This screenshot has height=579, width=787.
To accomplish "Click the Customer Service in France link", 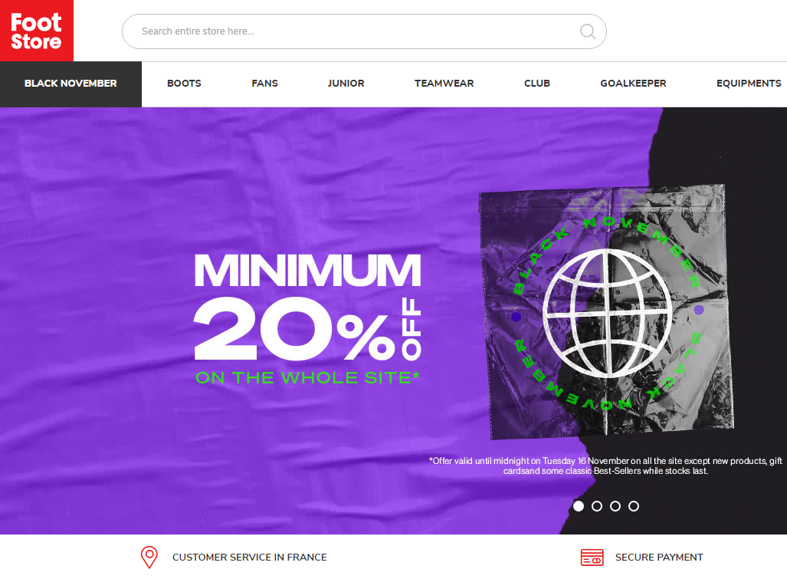I will point(250,558).
